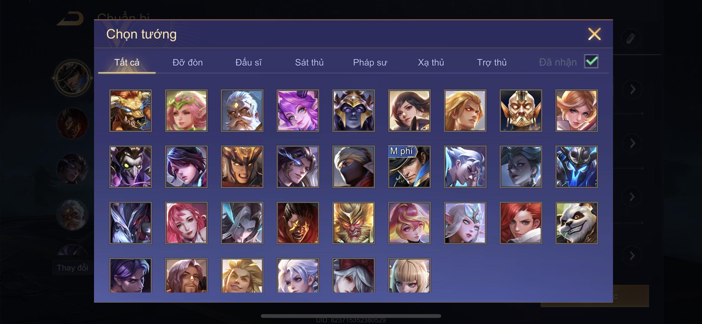Select the panda hero portrait

coord(577,223)
